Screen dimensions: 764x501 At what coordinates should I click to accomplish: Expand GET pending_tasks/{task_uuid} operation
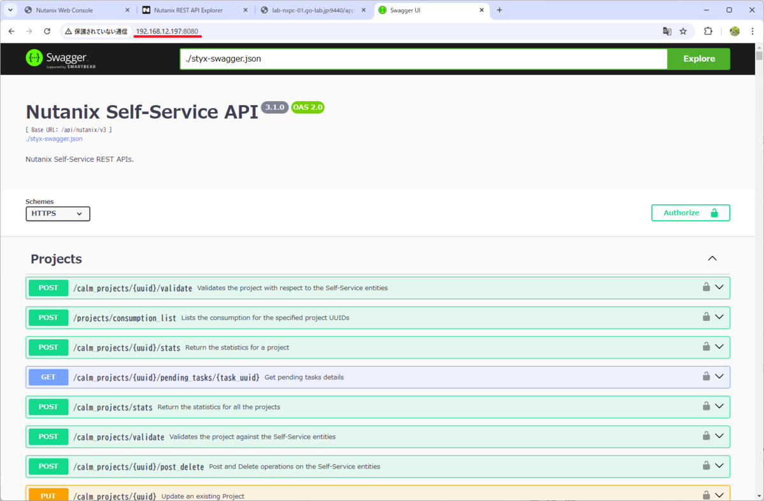tap(719, 376)
